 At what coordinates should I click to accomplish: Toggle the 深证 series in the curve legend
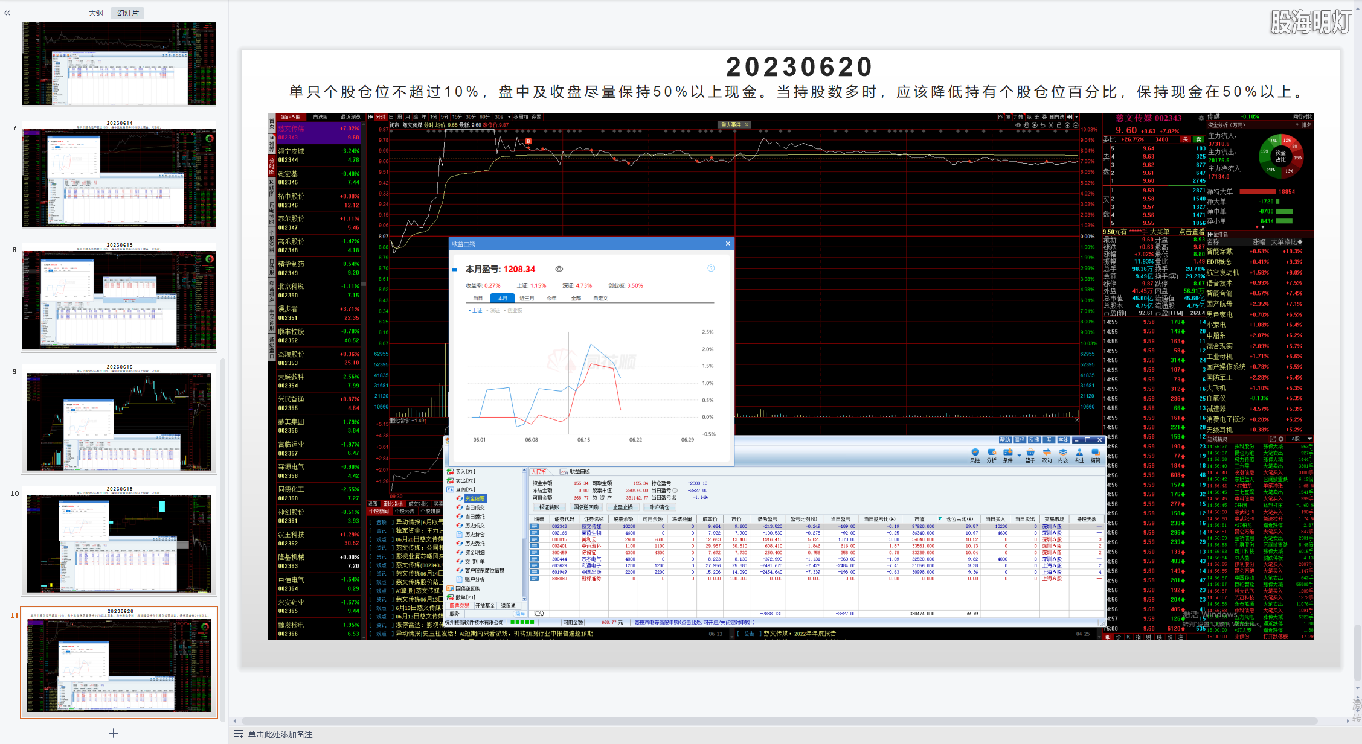(494, 310)
